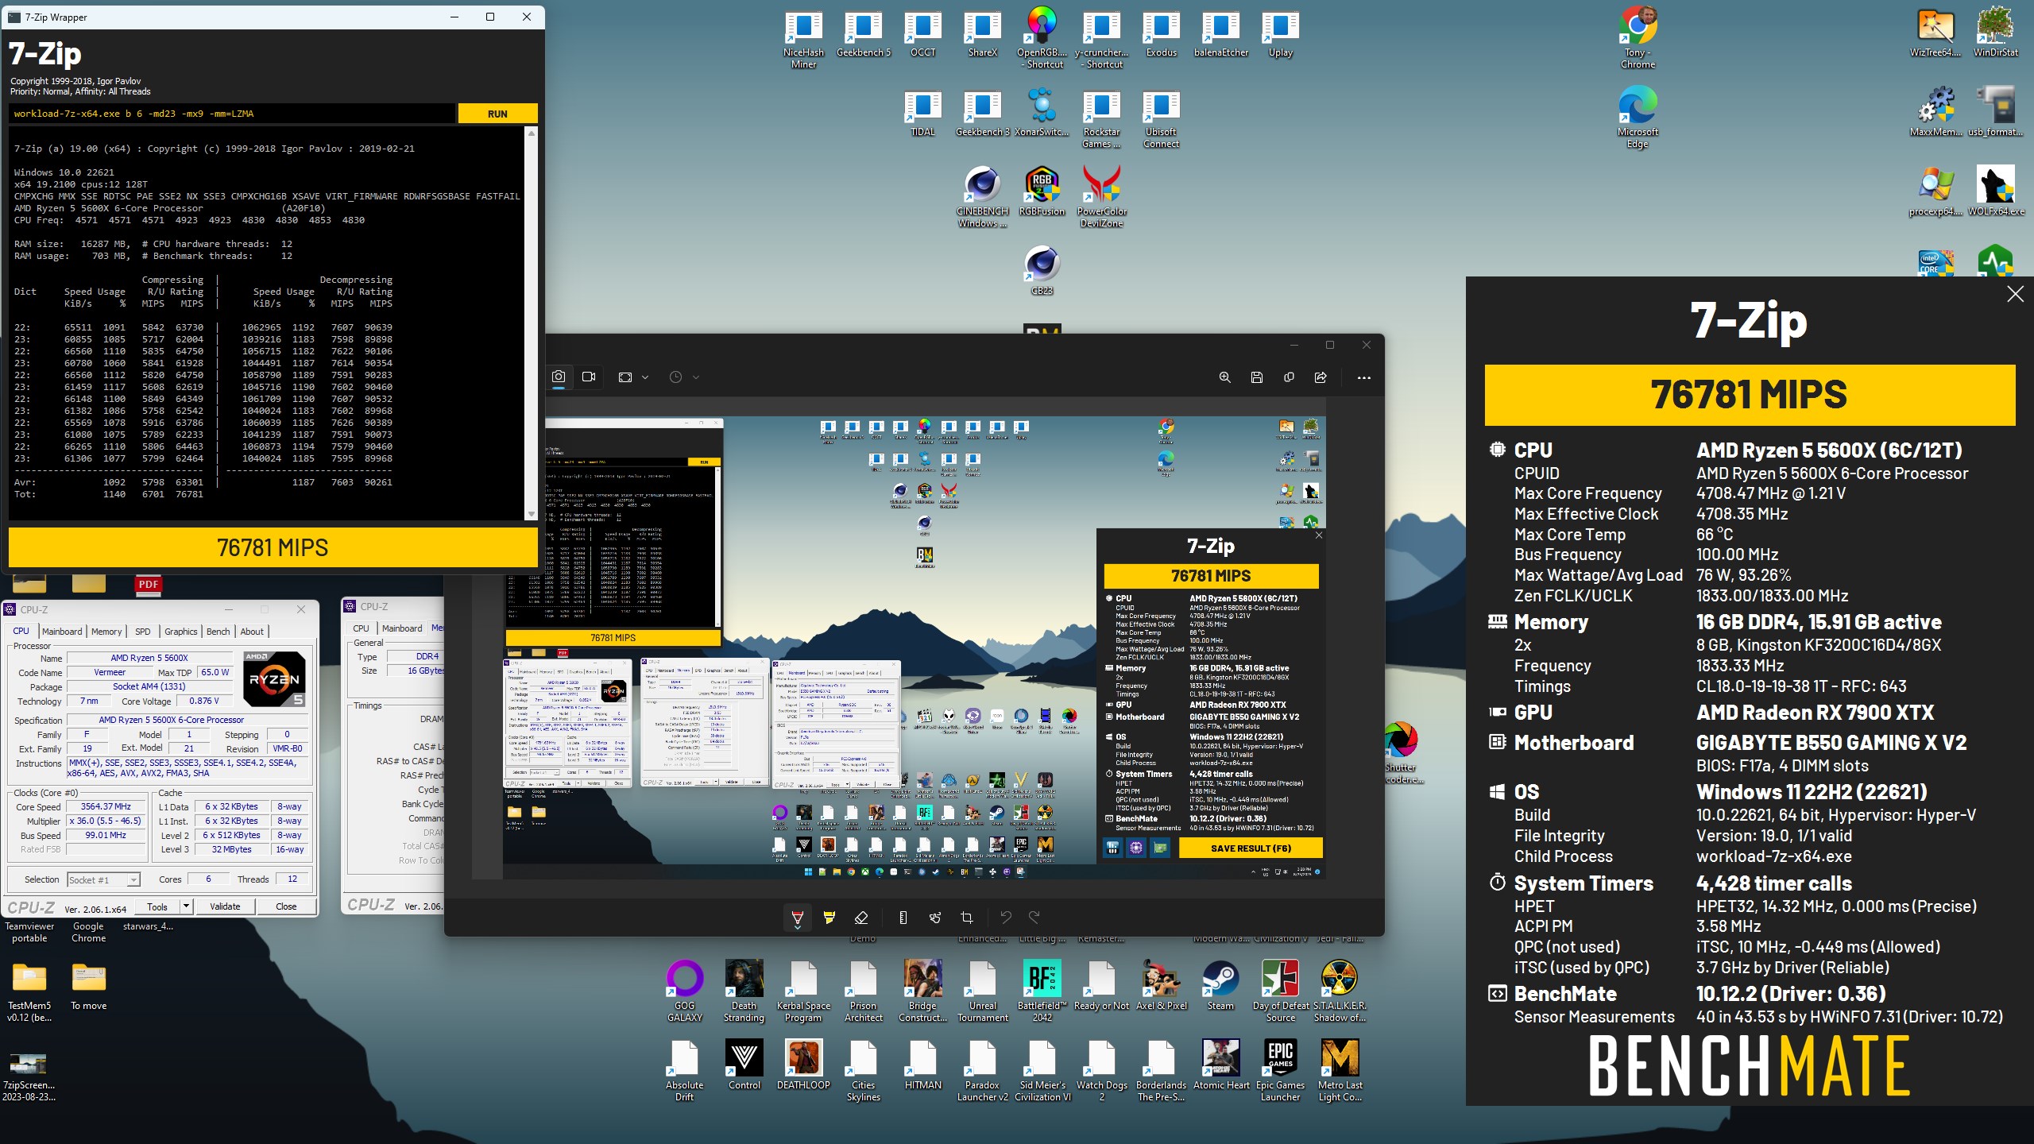The height and width of the screenshot is (1144, 2034).
Task: Open the TestMem5 folder on desktop
Action: [x=29, y=991]
